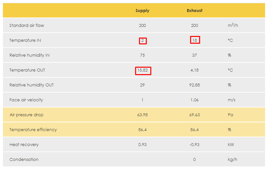Click the supply heat recovery value 0.93
This screenshot has width=268, height=169.
point(142,145)
